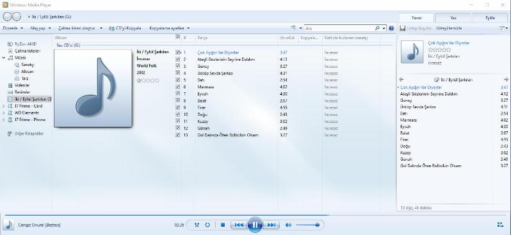The height and width of the screenshot is (235, 511).
Task: Select Tarz under Müzik
Action: (x=25, y=78)
